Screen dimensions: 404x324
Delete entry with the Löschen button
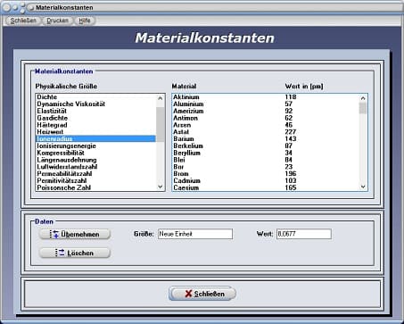tap(75, 253)
